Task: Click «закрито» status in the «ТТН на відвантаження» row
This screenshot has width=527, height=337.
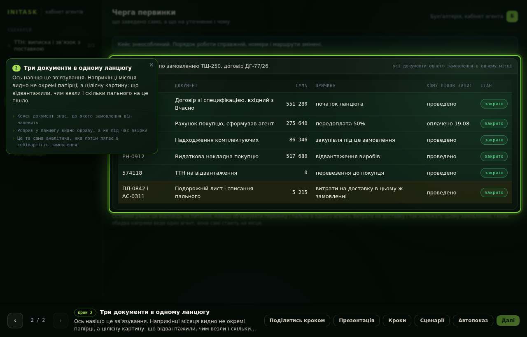Action: click(494, 173)
